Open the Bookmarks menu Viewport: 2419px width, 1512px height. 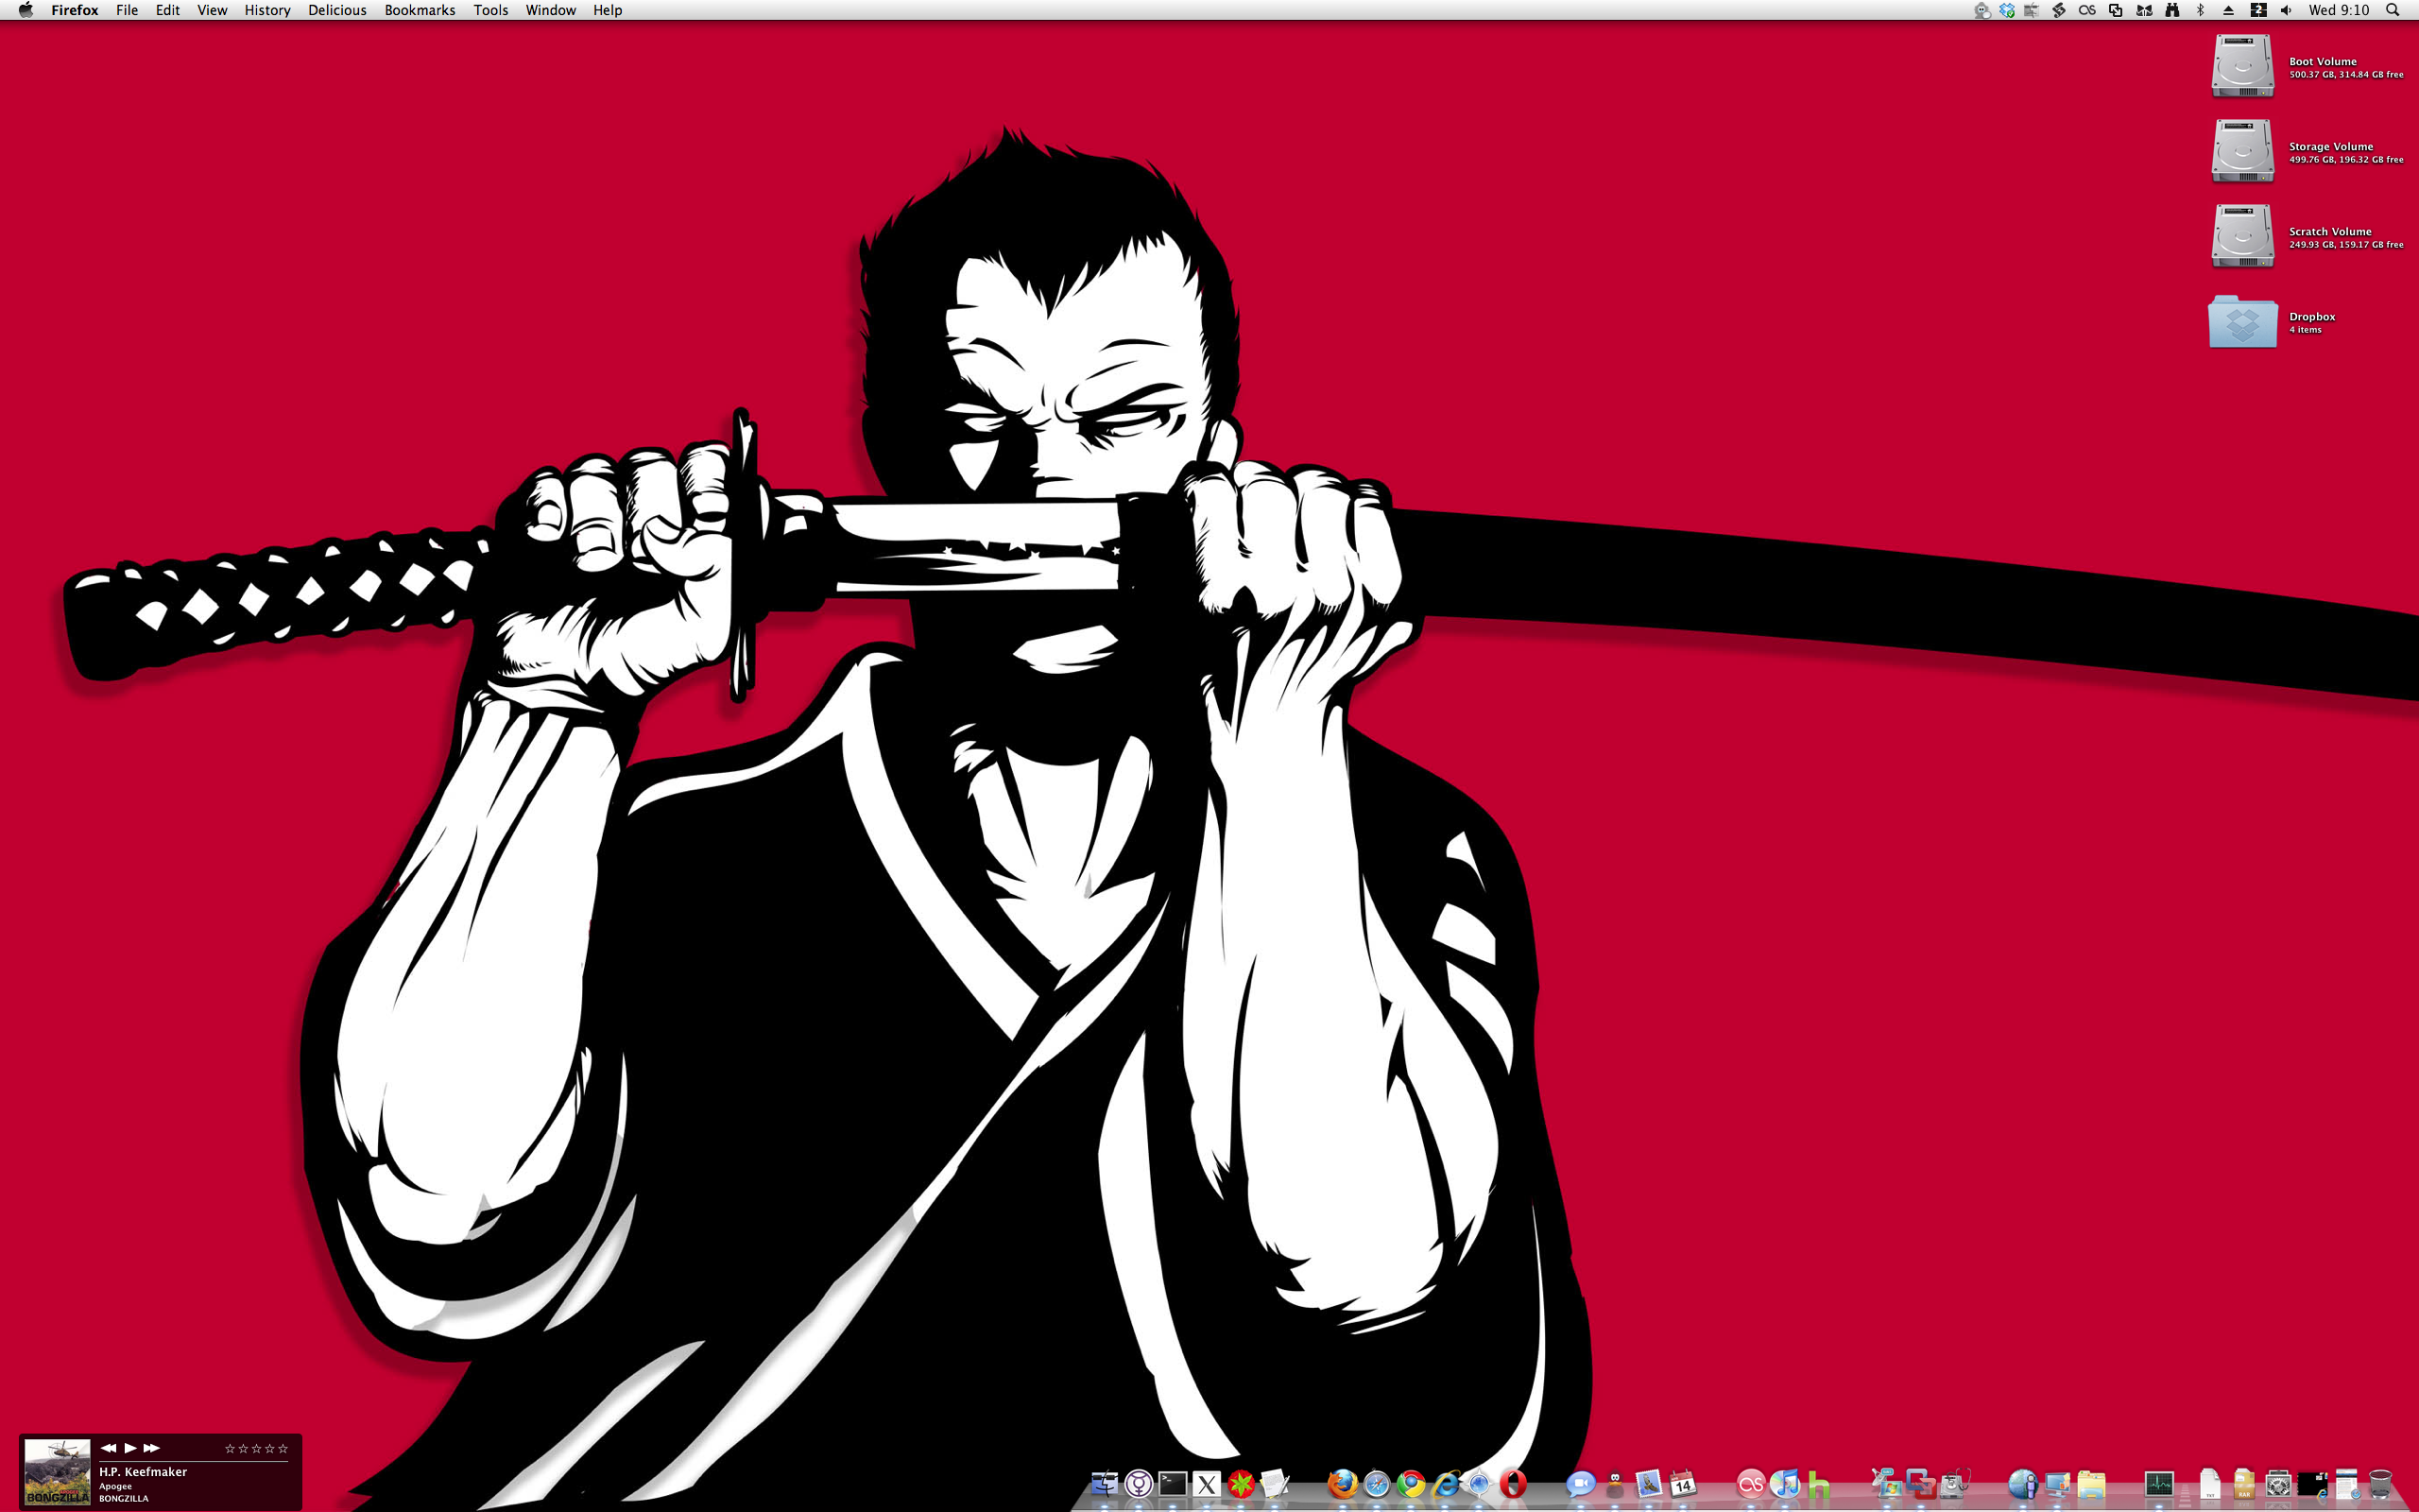click(419, 10)
